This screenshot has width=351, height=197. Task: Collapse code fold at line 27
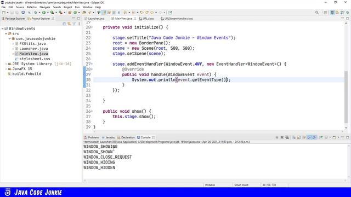click(x=92, y=64)
